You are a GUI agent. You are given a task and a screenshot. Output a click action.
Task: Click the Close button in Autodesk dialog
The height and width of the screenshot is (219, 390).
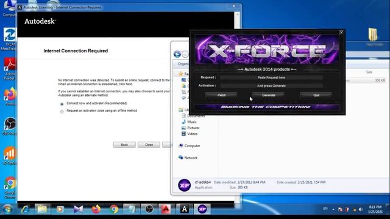click(x=149, y=145)
